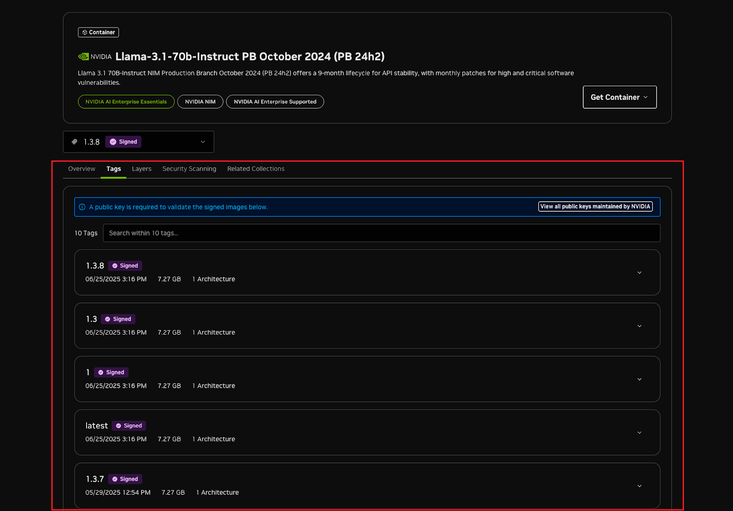Switch to the Overview tab
The height and width of the screenshot is (511, 733).
click(x=82, y=169)
